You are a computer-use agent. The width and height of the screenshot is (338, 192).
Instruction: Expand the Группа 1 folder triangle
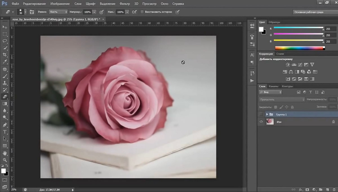(x=267, y=114)
